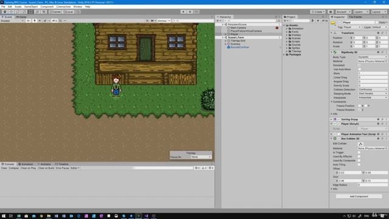Enable Is Trigger checkbox
The image size is (389, 219).
coord(359,153)
